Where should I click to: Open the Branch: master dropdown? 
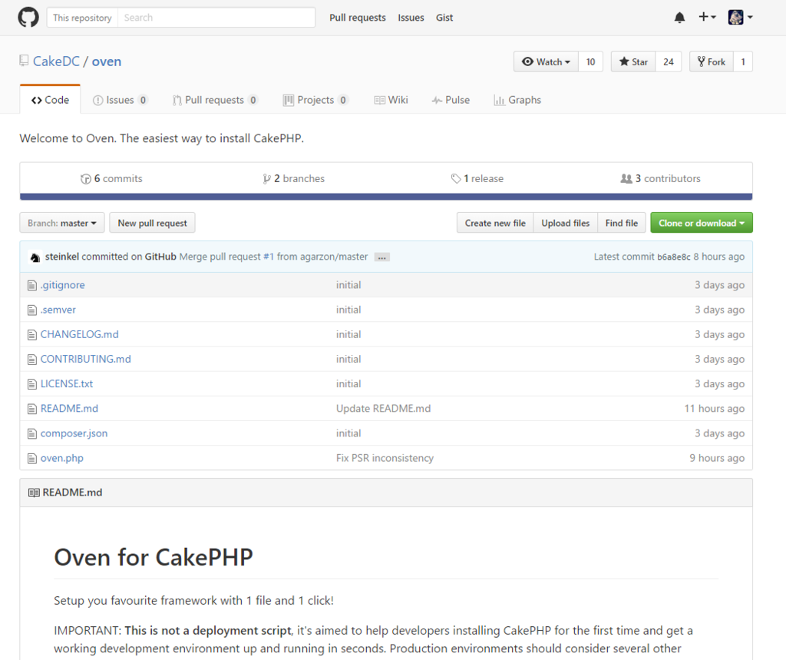pos(62,223)
